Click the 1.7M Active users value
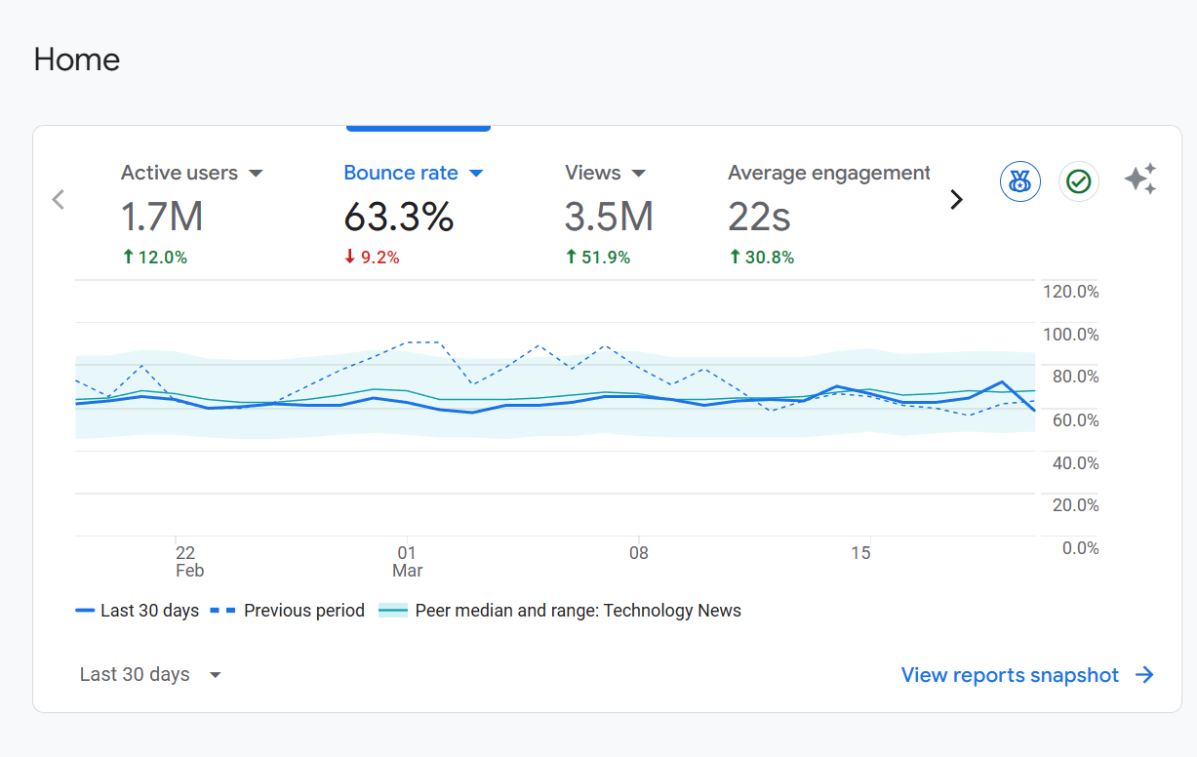The image size is (1197, 757). point(162,217)
